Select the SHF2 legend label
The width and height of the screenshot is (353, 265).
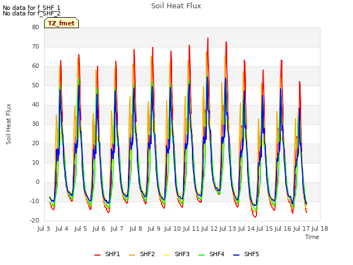click(x=147, y=254)
